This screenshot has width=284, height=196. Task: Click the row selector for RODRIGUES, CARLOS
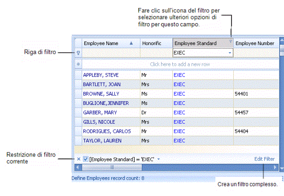pos(78,131)
